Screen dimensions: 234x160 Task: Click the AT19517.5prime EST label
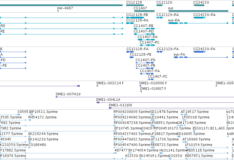coord(195,112)
